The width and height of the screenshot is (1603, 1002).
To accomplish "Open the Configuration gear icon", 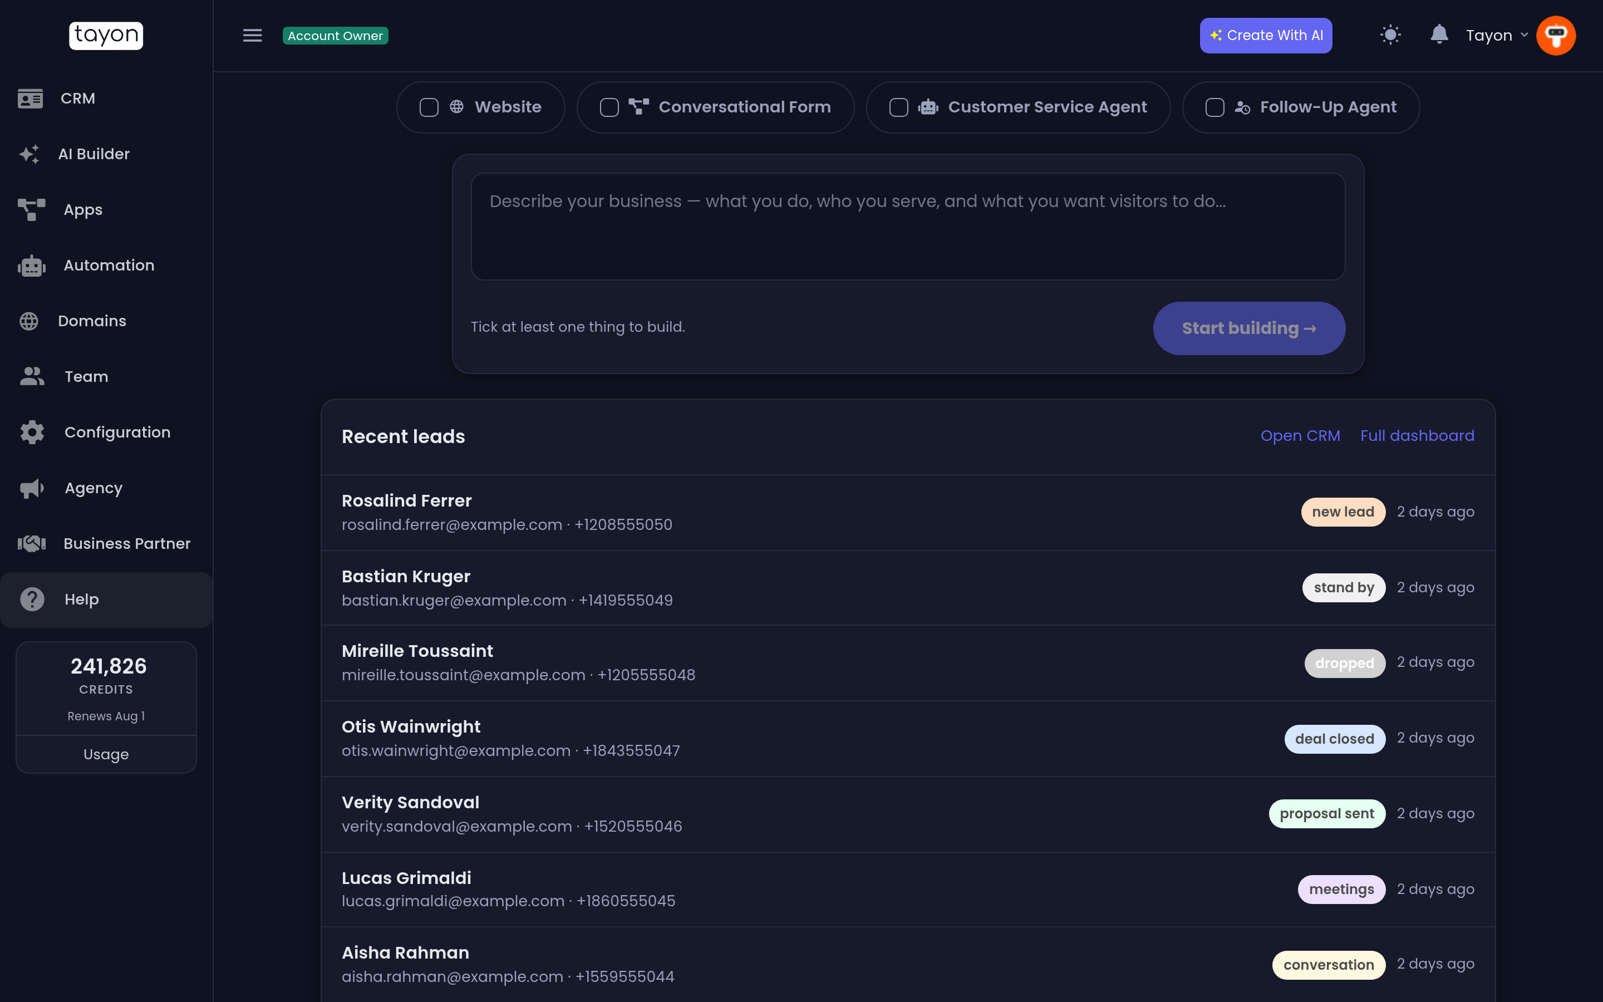I will point(32,433).
